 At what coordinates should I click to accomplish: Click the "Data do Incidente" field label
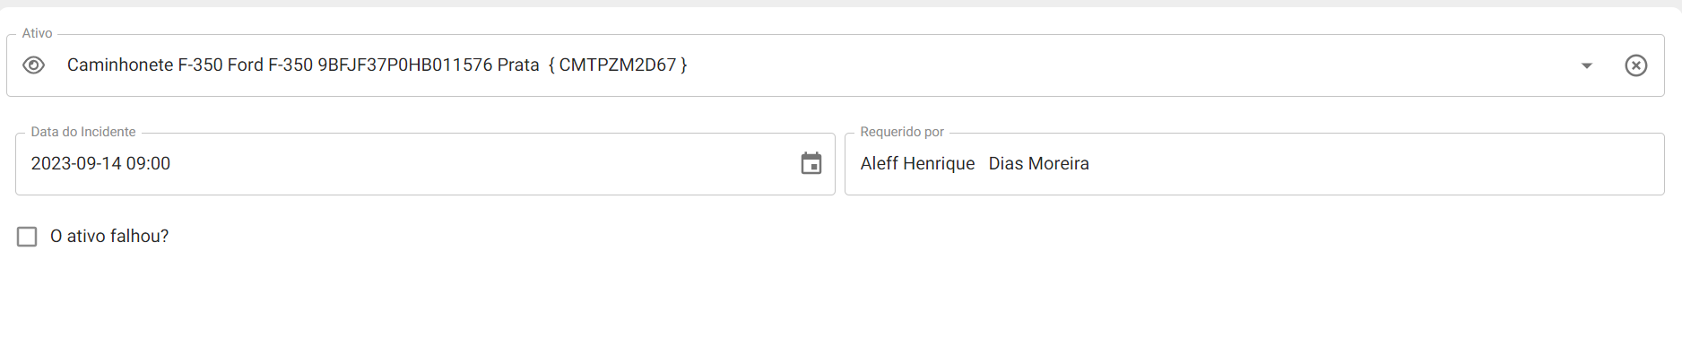coord(83,132)
